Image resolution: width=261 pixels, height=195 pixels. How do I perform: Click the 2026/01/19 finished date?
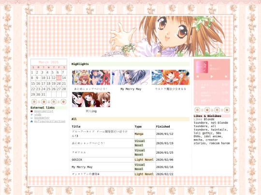pos(165,143)
